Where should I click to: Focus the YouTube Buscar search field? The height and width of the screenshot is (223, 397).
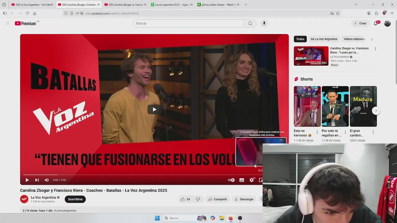(x=188, y=23)
